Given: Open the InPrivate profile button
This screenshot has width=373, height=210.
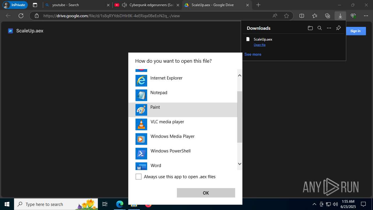Looking at the screenshot, I should point(15,5).
